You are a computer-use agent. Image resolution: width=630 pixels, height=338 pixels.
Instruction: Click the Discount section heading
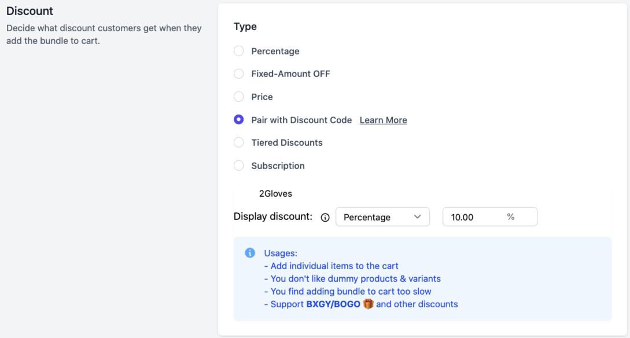tap(30, 11)
